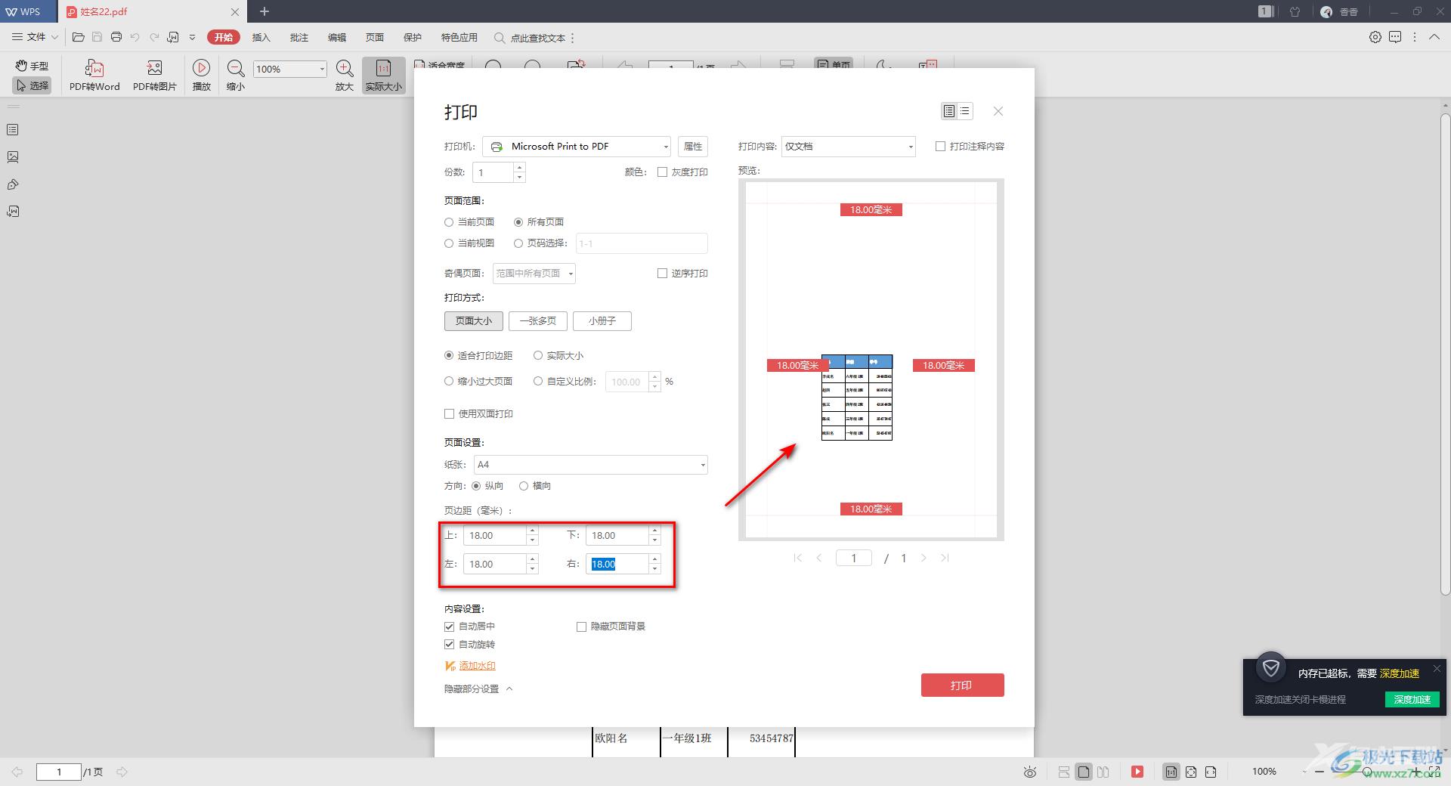Uncheck auto rotate checkbox
The image size is (1451, 786).
pyautogui.click(x=449, y=645)
